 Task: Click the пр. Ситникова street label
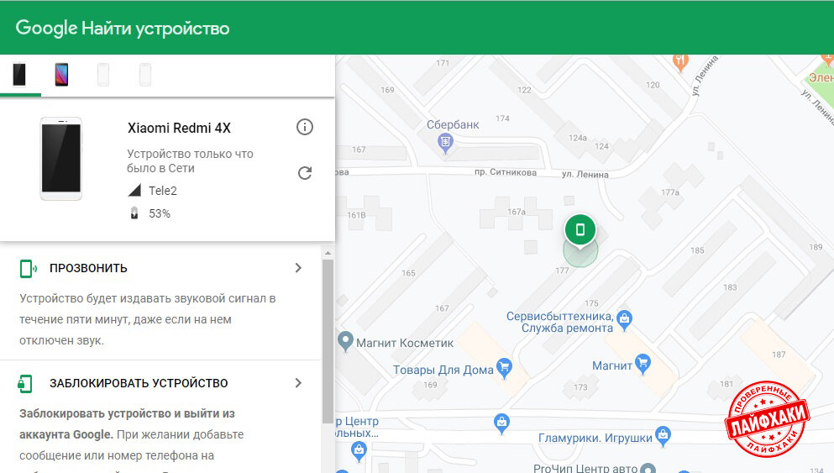pos(506,172)
